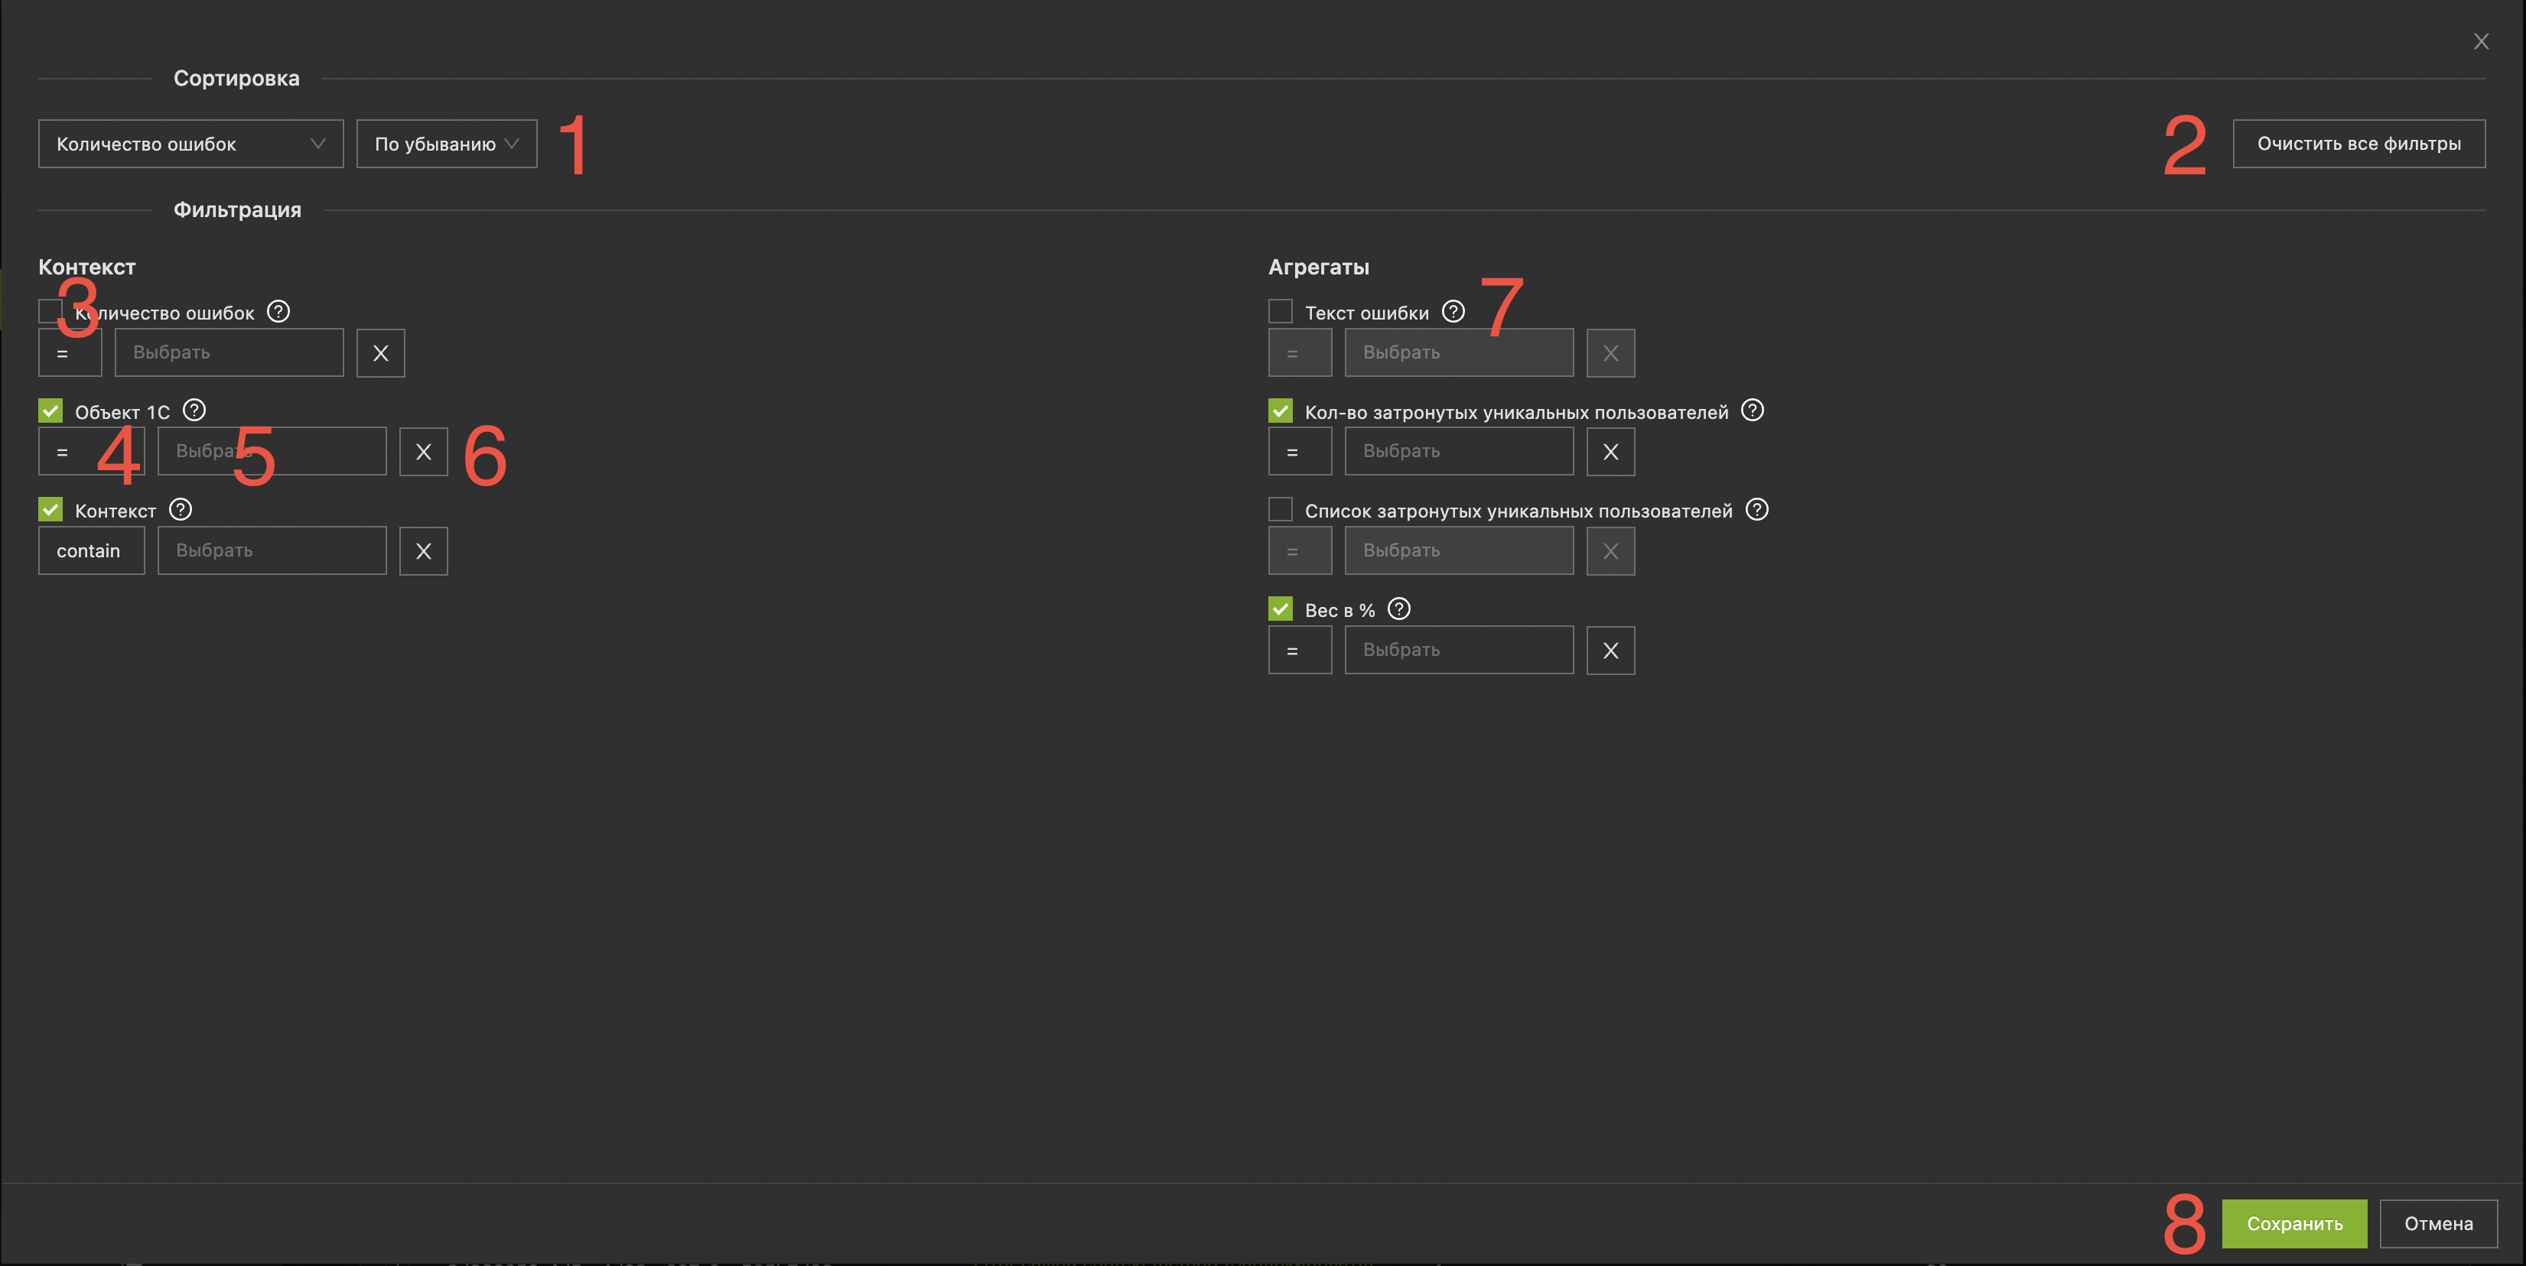Open the Количество ошибок sort field dropdown
The width and height of the screenshot is (2526, 1266).
pos(191,144)
